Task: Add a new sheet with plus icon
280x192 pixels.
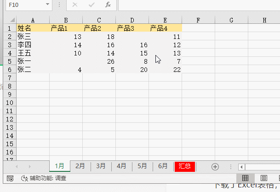Action: coord(215,166)
